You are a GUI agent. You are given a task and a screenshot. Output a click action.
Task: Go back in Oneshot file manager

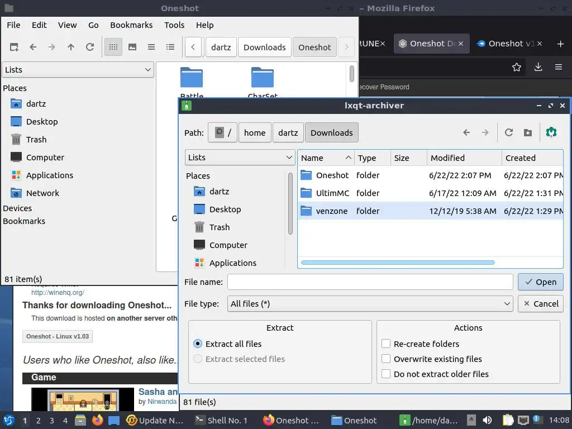point(33,47)
